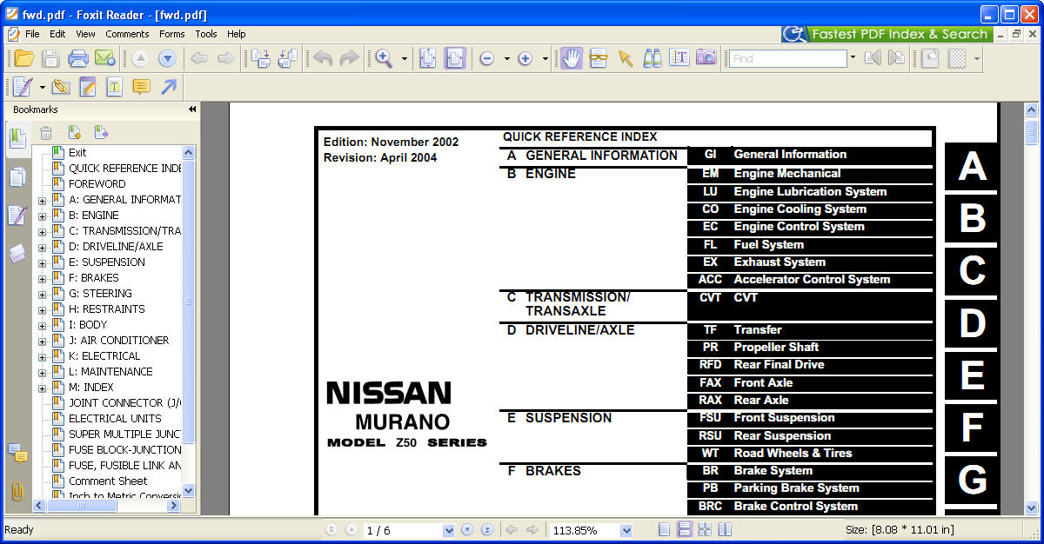The width and height of the screenshot is (1044, 544).
Task: Expand the 'B: ENGINE' bookmark
Action: (42, 216)
